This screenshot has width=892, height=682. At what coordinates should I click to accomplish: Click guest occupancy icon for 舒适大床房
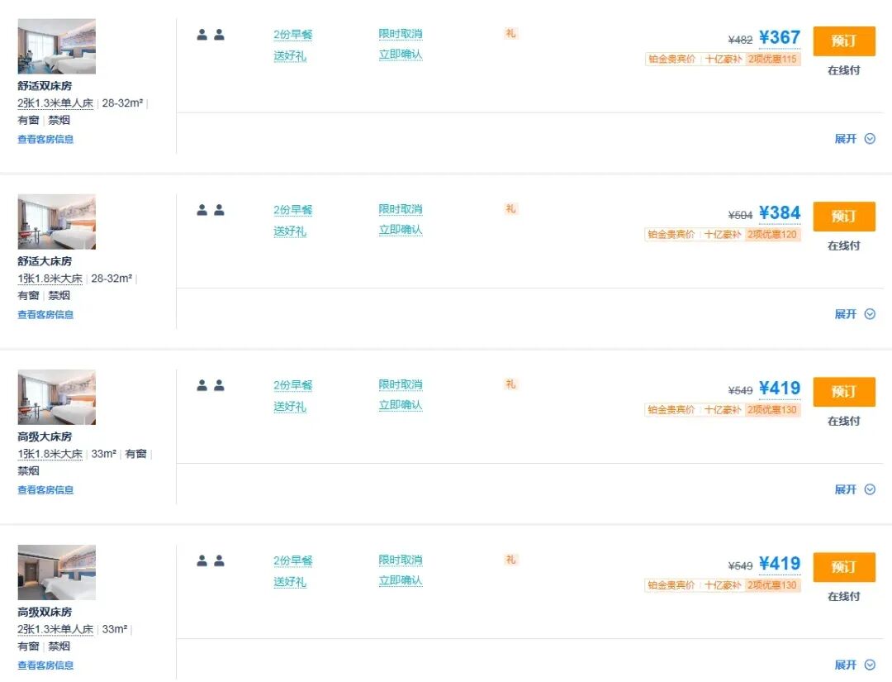(x=211, y=210)
